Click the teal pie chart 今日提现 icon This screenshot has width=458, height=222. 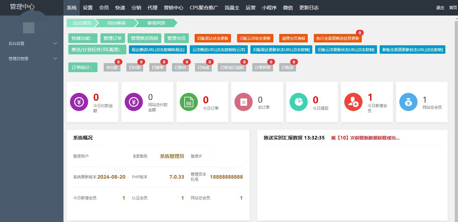298,102
